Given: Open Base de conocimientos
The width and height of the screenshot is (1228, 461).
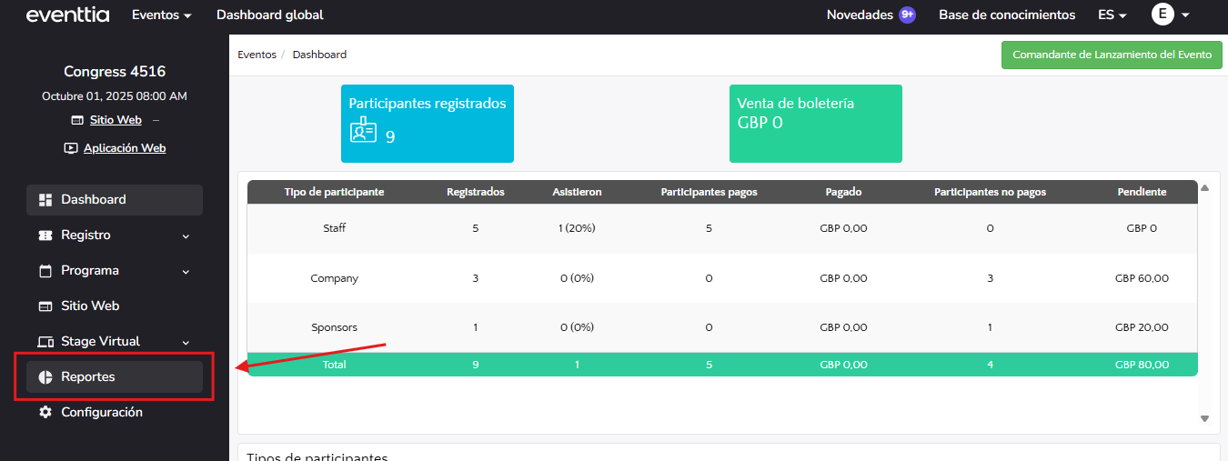Looking at the screenshot, I should coord(1007,15).
